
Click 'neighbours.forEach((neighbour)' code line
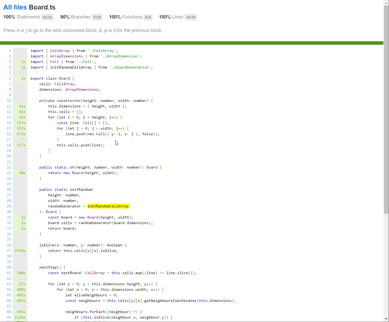click(x=104, y=312)
